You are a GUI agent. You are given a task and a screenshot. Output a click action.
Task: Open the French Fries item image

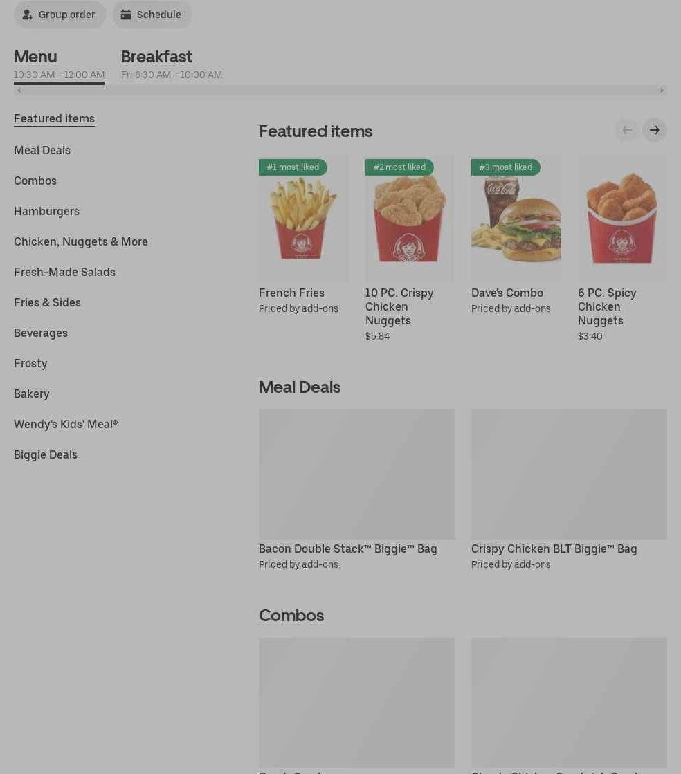pos(303,219)
